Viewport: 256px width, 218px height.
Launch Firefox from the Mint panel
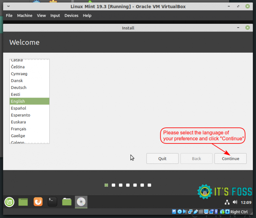(38, 202)
